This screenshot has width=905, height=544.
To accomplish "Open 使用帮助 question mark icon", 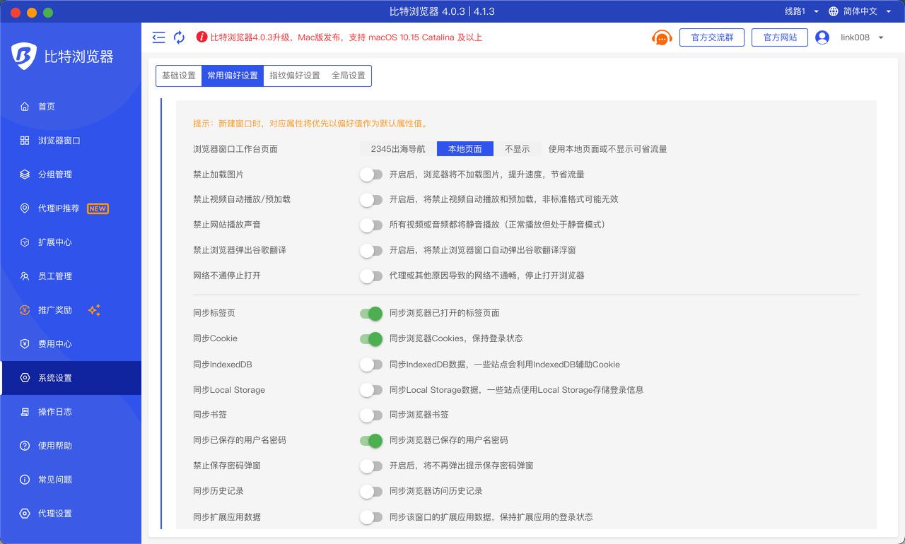I will [x=25, y=446].
